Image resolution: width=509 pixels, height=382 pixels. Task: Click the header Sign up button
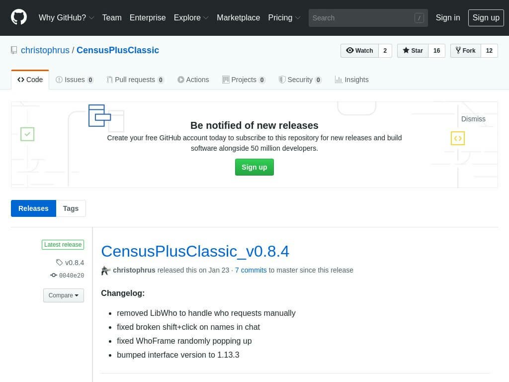(x=486, y=17)
